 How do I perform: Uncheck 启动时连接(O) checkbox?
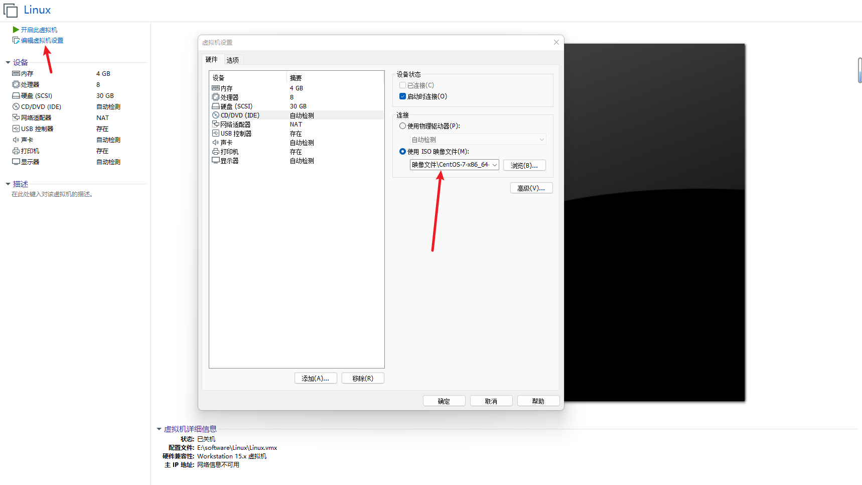tap(402, 96)
